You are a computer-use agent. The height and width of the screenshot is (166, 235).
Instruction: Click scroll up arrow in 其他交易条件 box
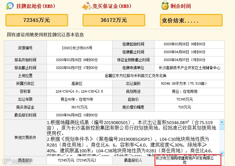222,122
